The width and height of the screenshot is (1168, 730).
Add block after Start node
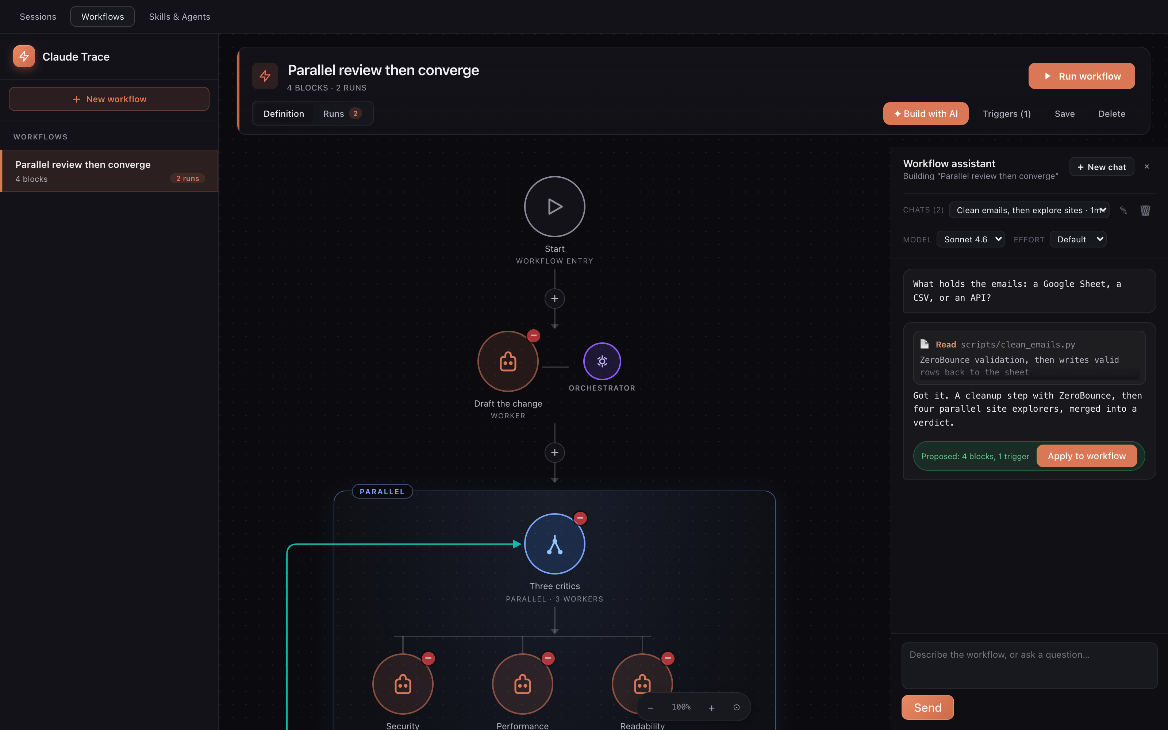click(554, 298)
